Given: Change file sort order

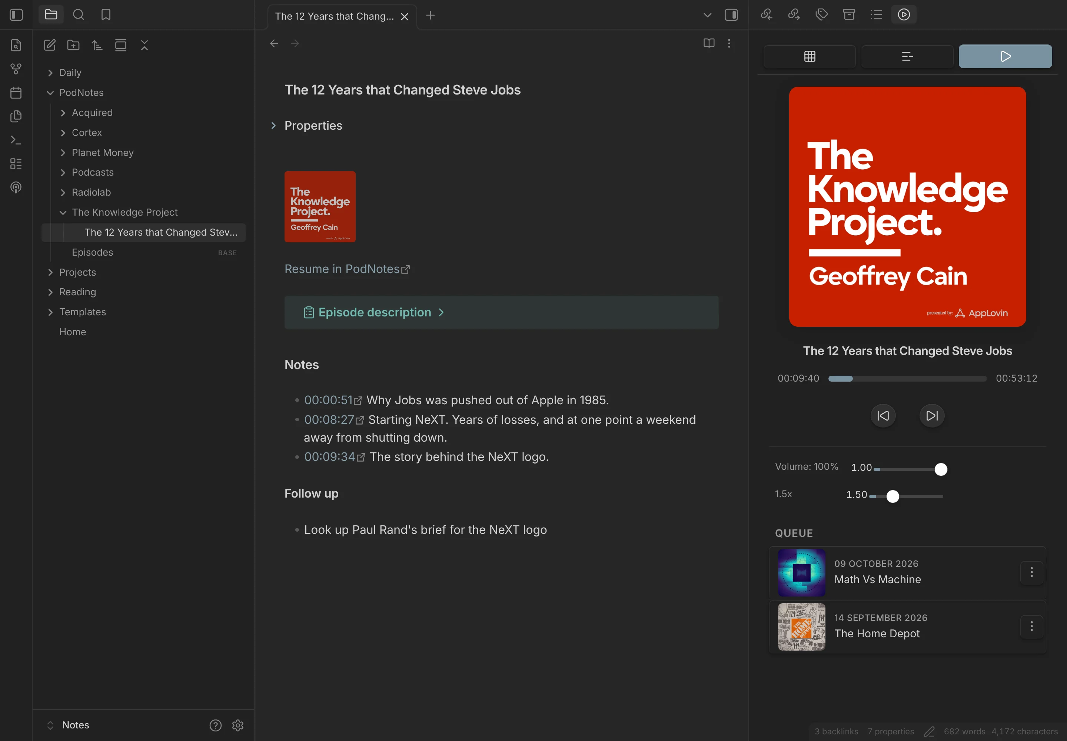Looking at the screenshot, I should click(x=97, y=45).
